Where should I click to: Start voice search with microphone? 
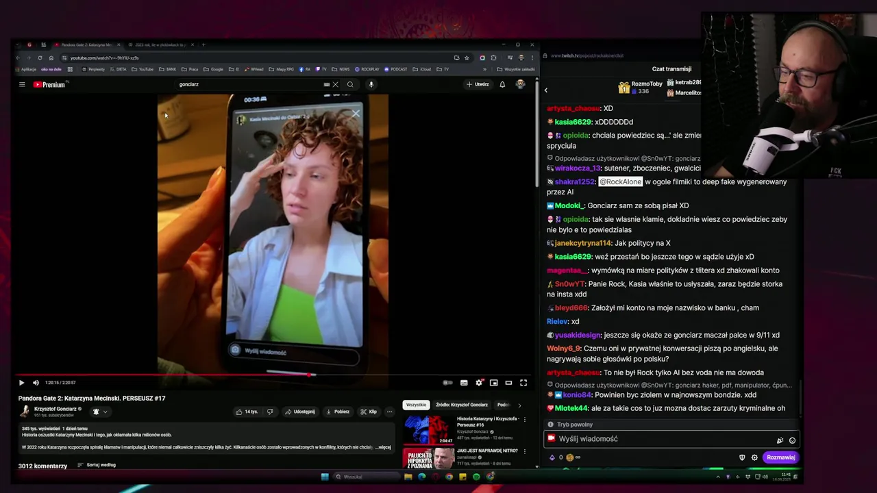371,84
